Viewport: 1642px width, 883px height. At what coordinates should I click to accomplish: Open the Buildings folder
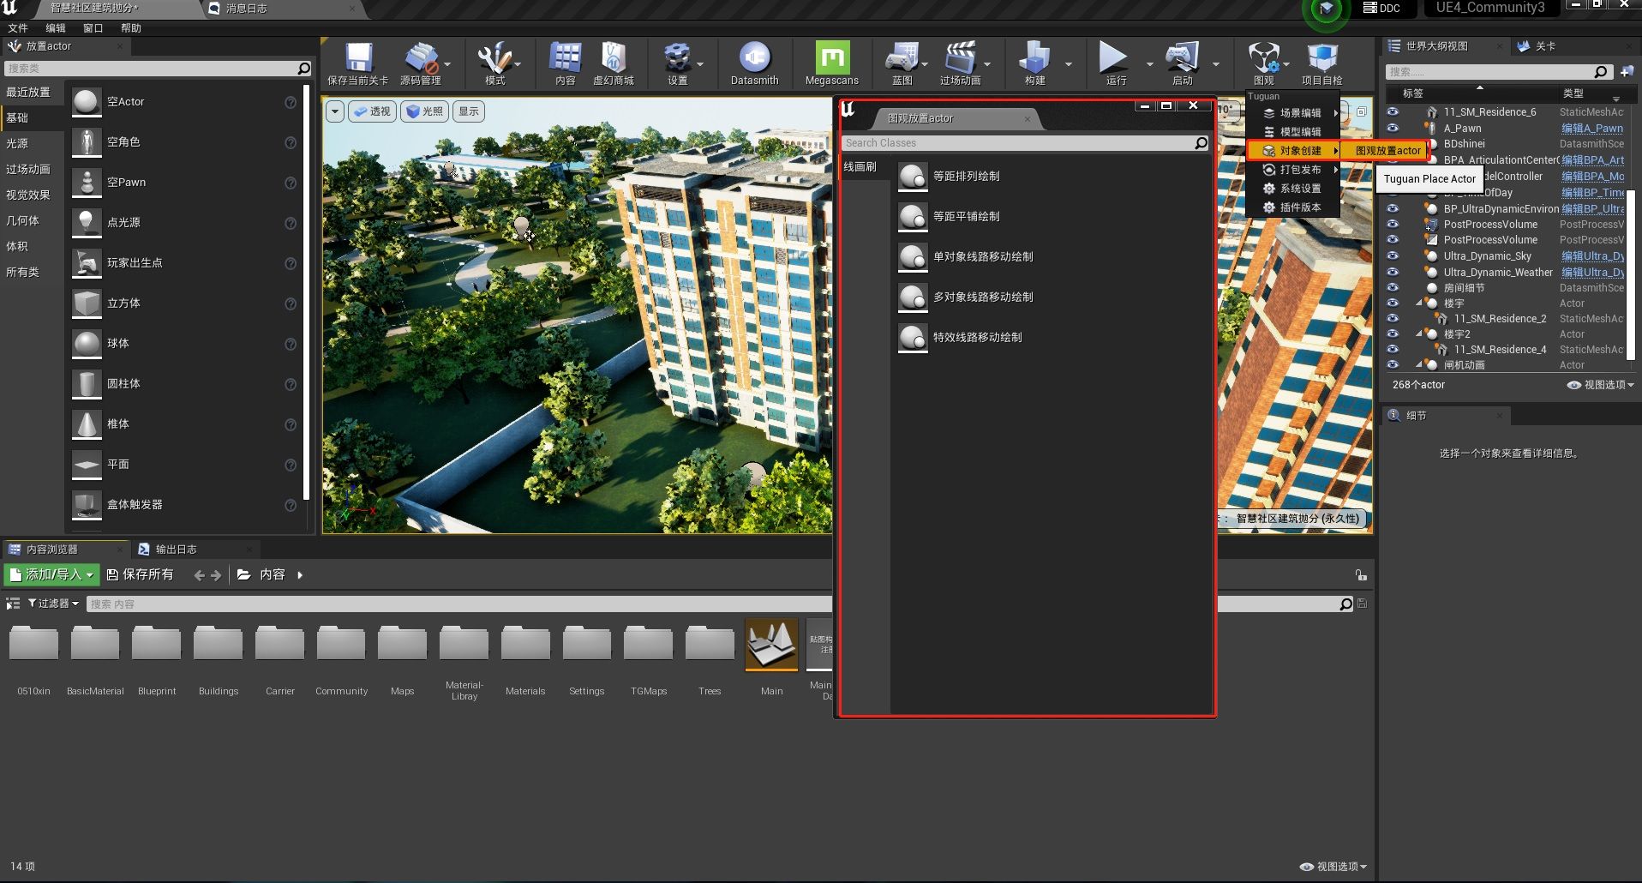(x=219, y=645)
